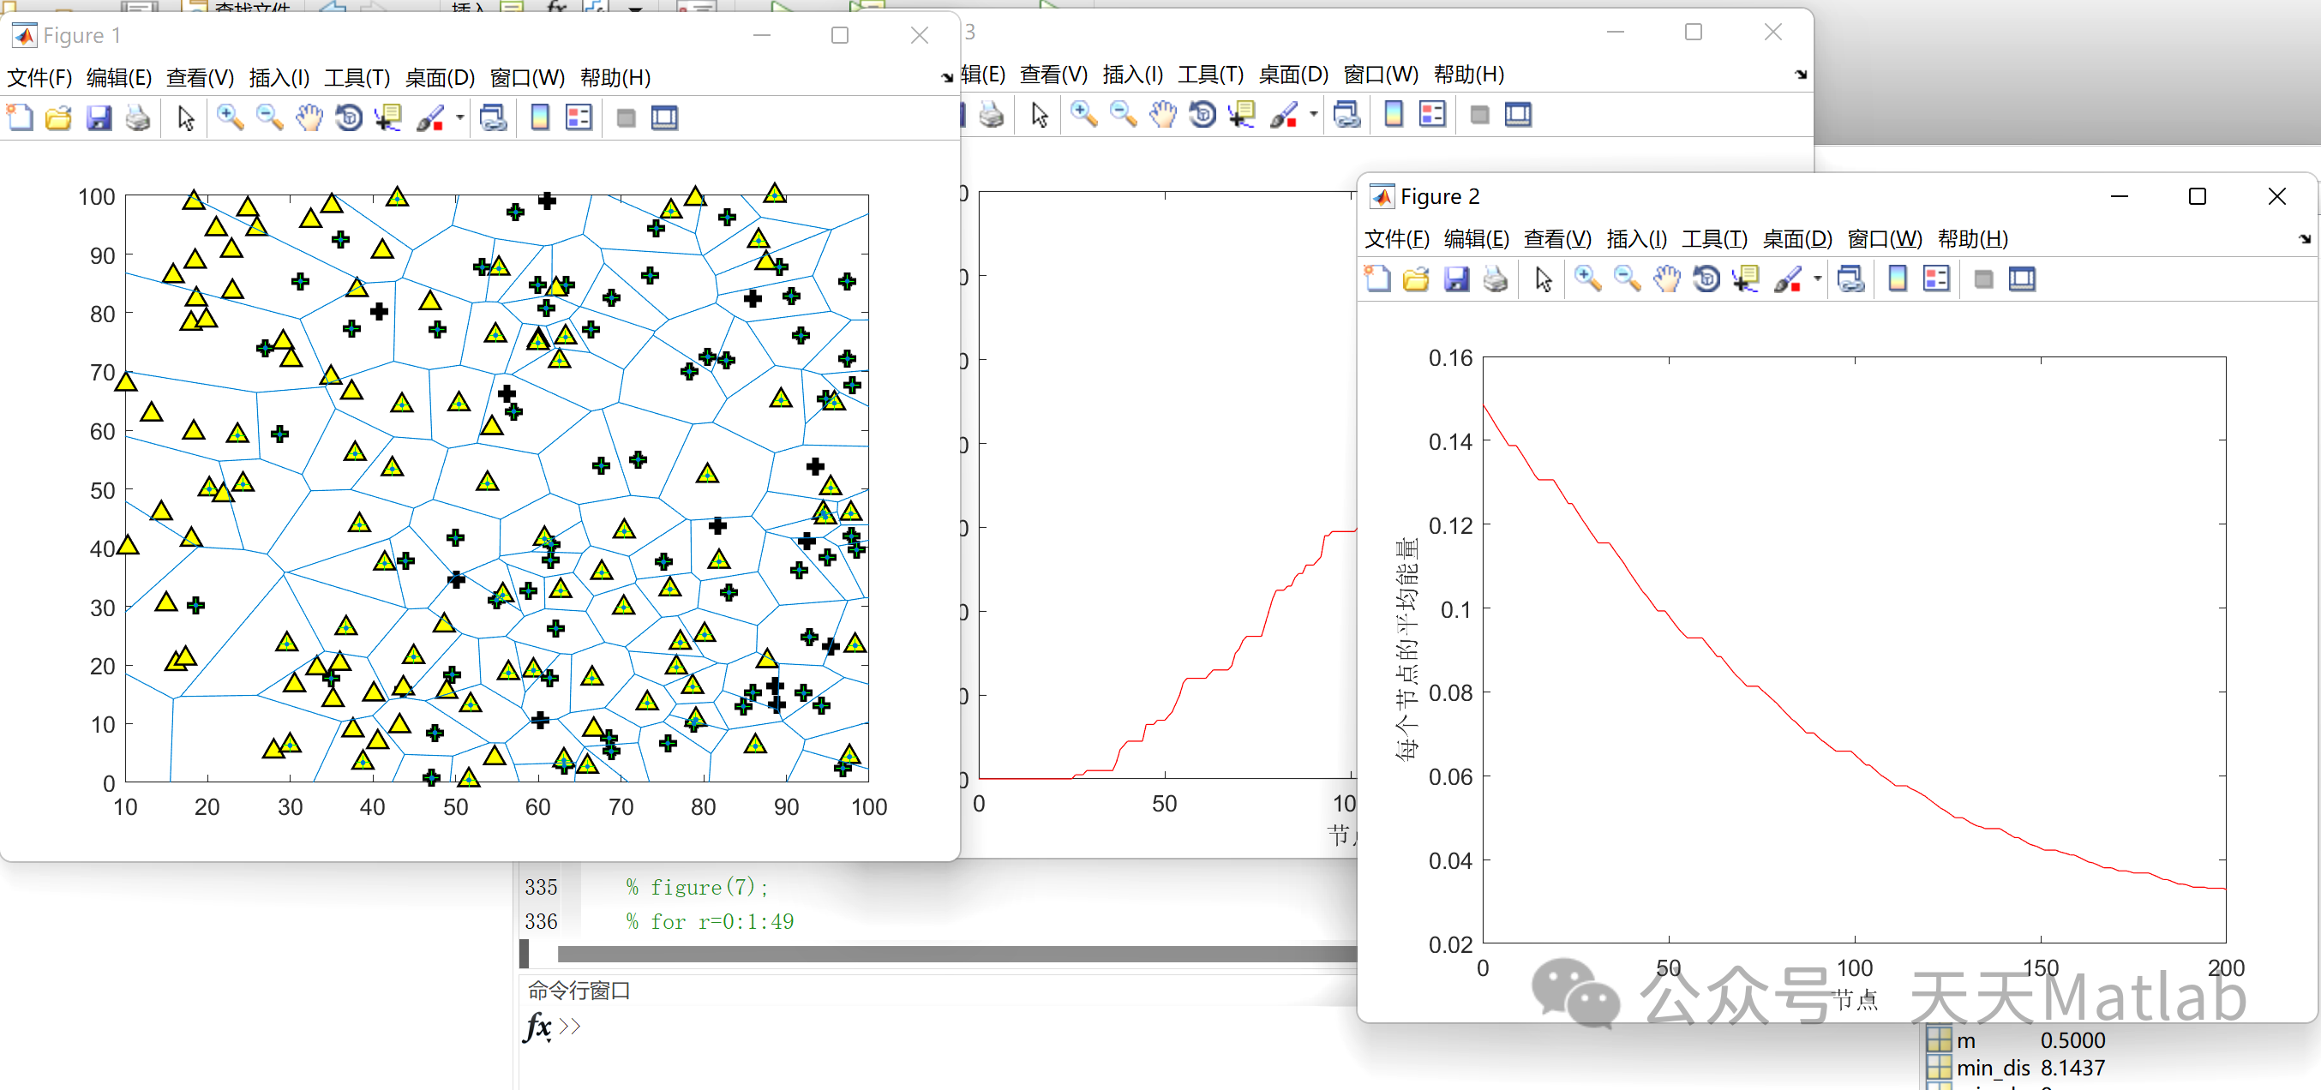Open 插入(I) menu in Figure 1
The width and height of the screenshot is (2321, 1090).
pos(279,77)
